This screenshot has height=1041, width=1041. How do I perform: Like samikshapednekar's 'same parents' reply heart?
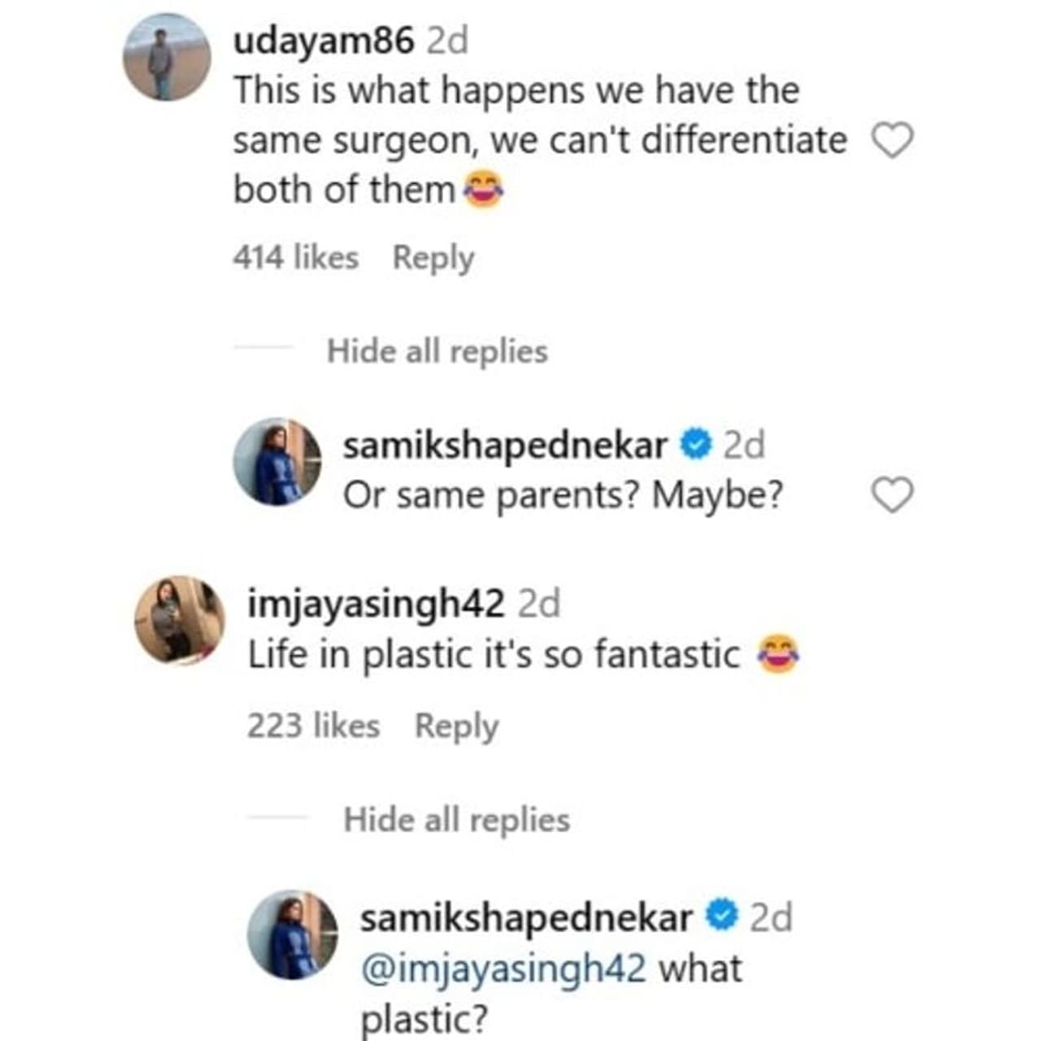coord(893,494)
